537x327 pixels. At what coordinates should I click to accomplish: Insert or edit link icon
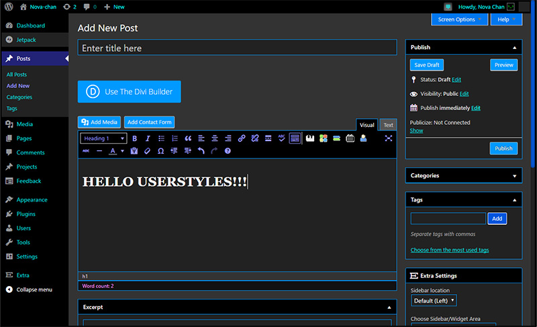pos(242,138)
